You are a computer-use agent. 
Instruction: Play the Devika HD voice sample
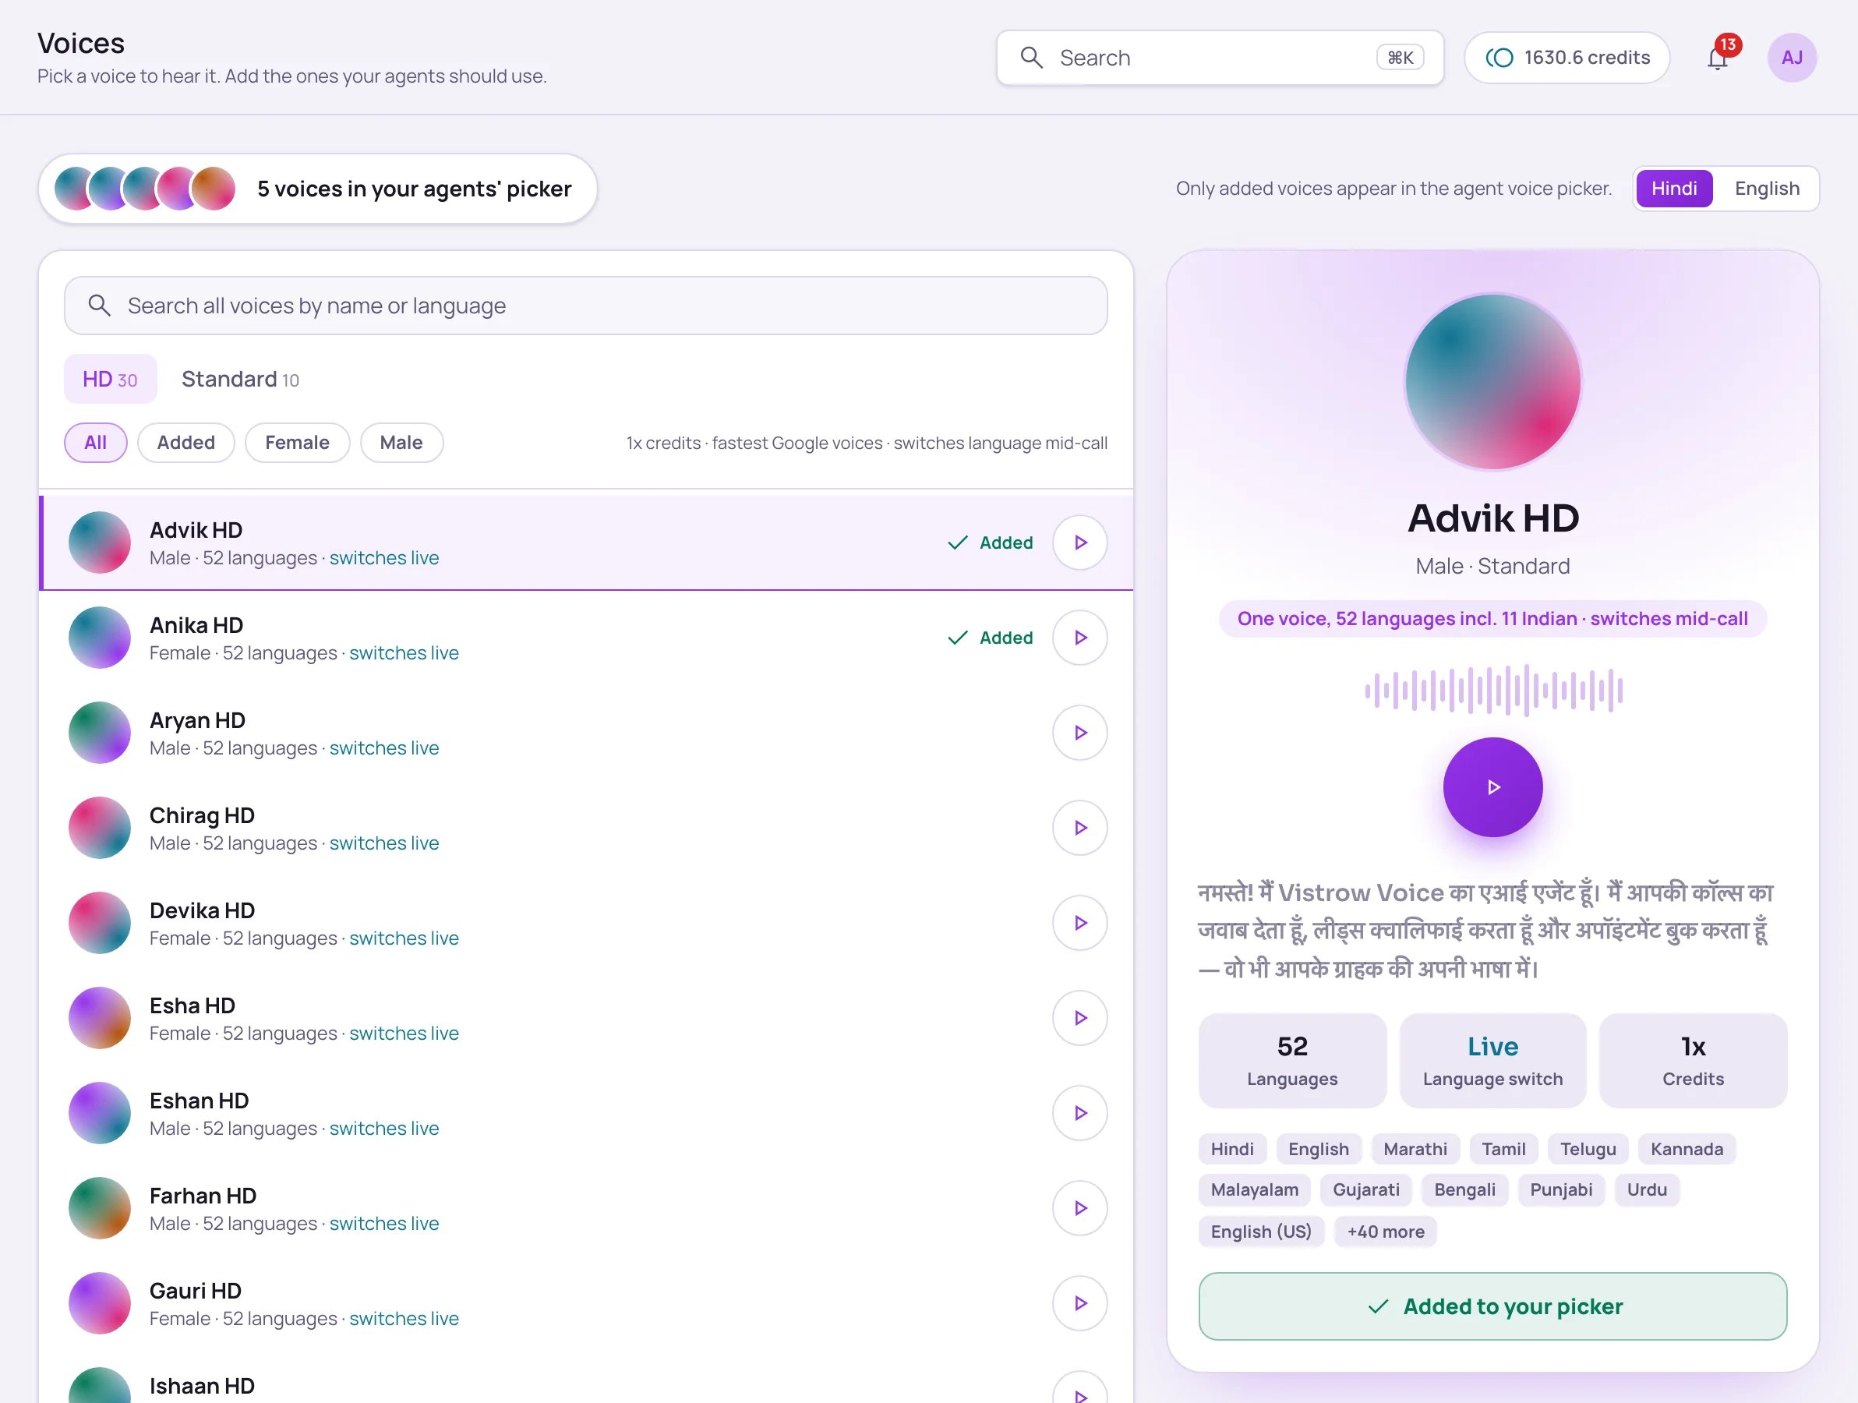[1079, 922]
